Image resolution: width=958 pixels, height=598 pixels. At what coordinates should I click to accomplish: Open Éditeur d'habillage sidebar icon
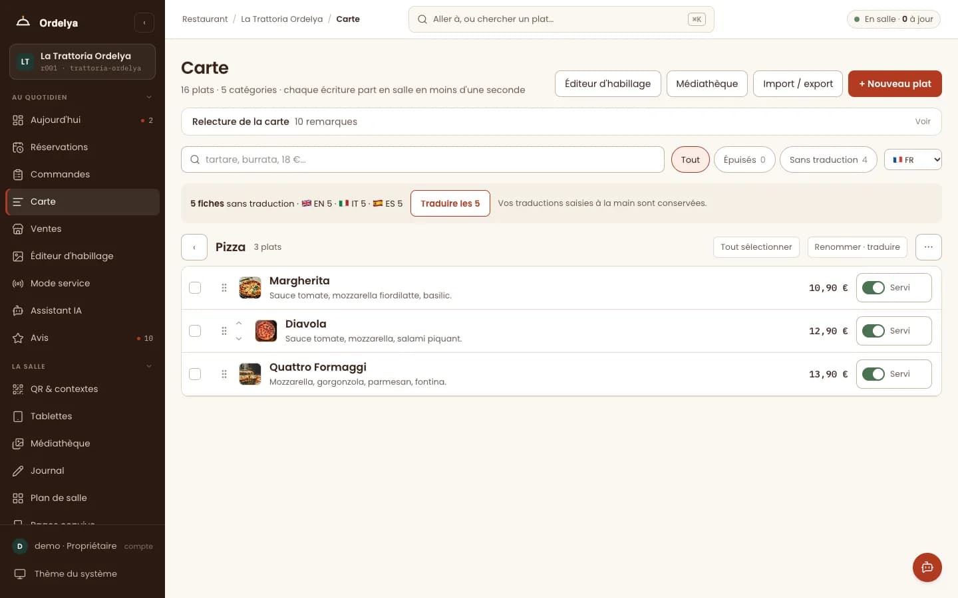click(18, 256)
